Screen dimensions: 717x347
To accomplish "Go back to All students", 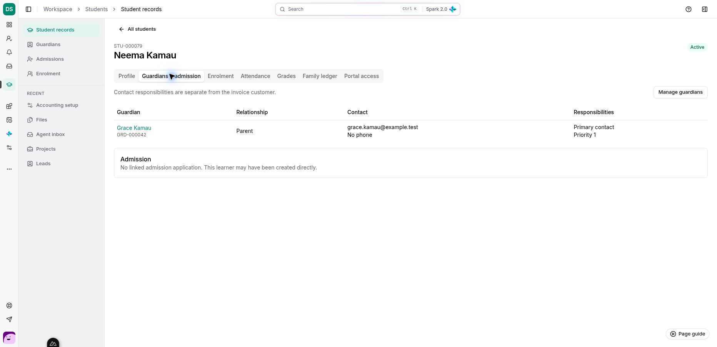I will pos(137,29).
